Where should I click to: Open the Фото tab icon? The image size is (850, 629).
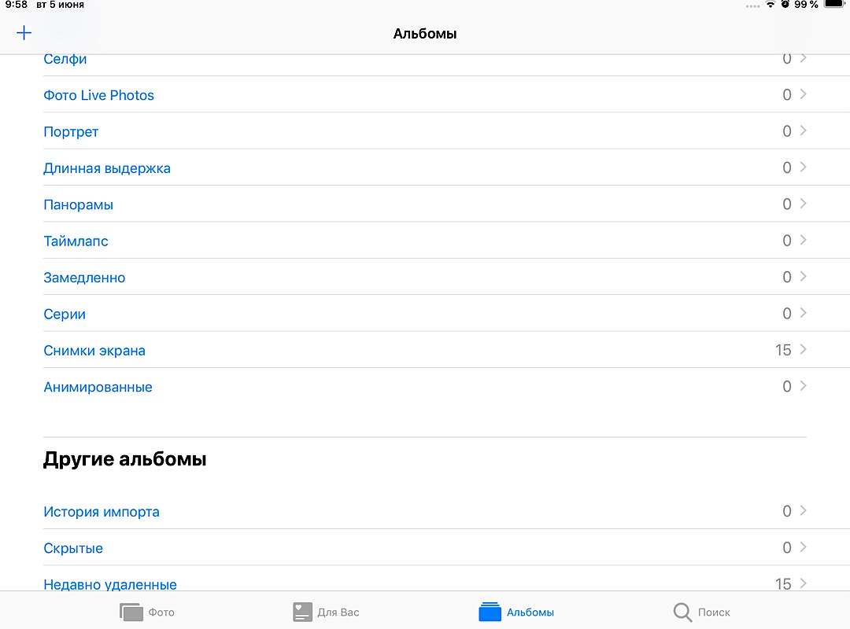[131, 612]
